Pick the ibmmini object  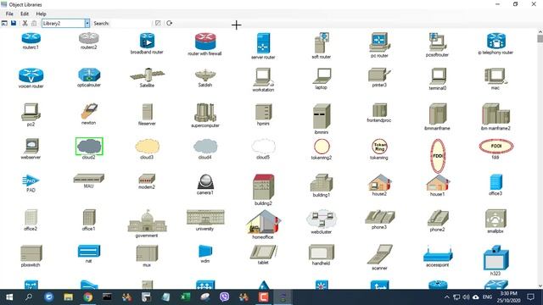tap(322, 116)
